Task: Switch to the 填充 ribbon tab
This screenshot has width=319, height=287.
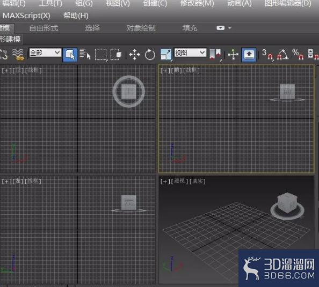Action: 190,28
